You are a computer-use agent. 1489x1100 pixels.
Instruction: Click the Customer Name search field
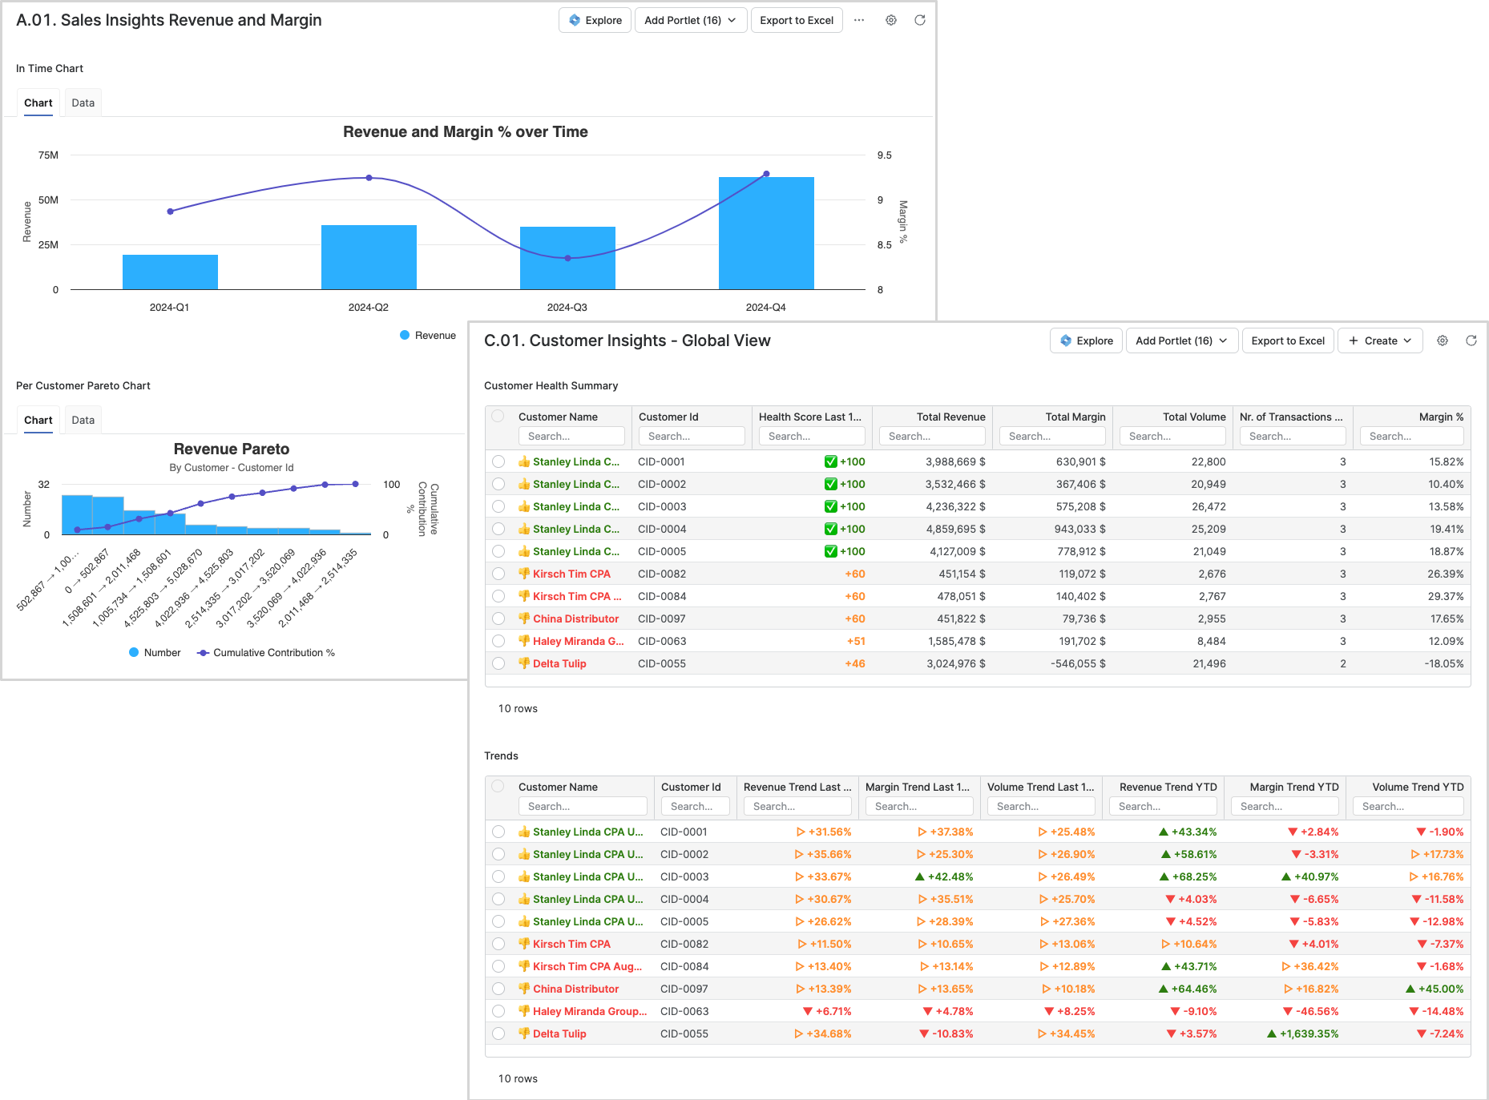pos(571,436)
